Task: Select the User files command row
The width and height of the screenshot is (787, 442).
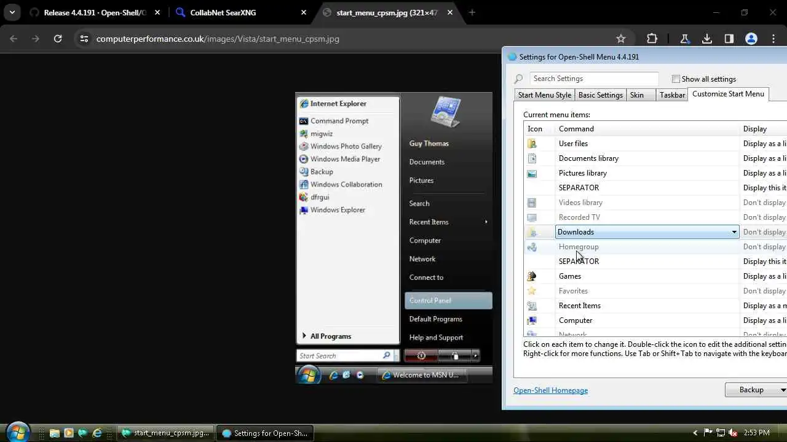Action: tap(647, 144)
